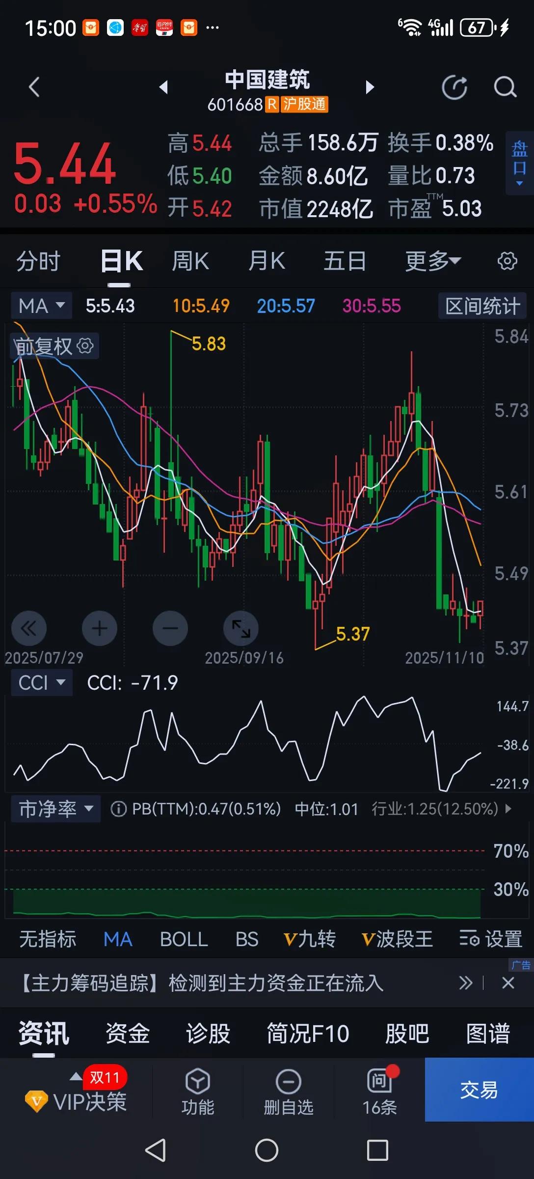Select the 日K tab

(122, 261)
